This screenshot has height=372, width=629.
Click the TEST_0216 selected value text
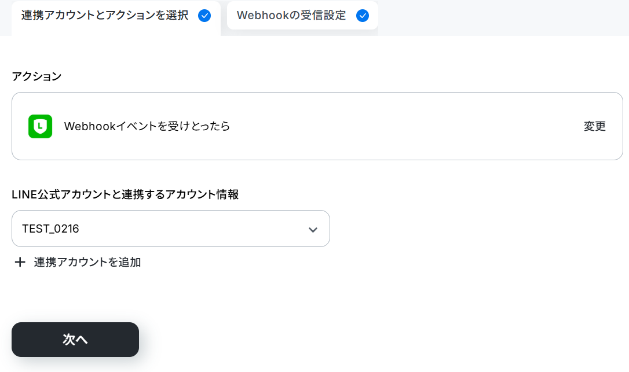click(x=50, y=229)
